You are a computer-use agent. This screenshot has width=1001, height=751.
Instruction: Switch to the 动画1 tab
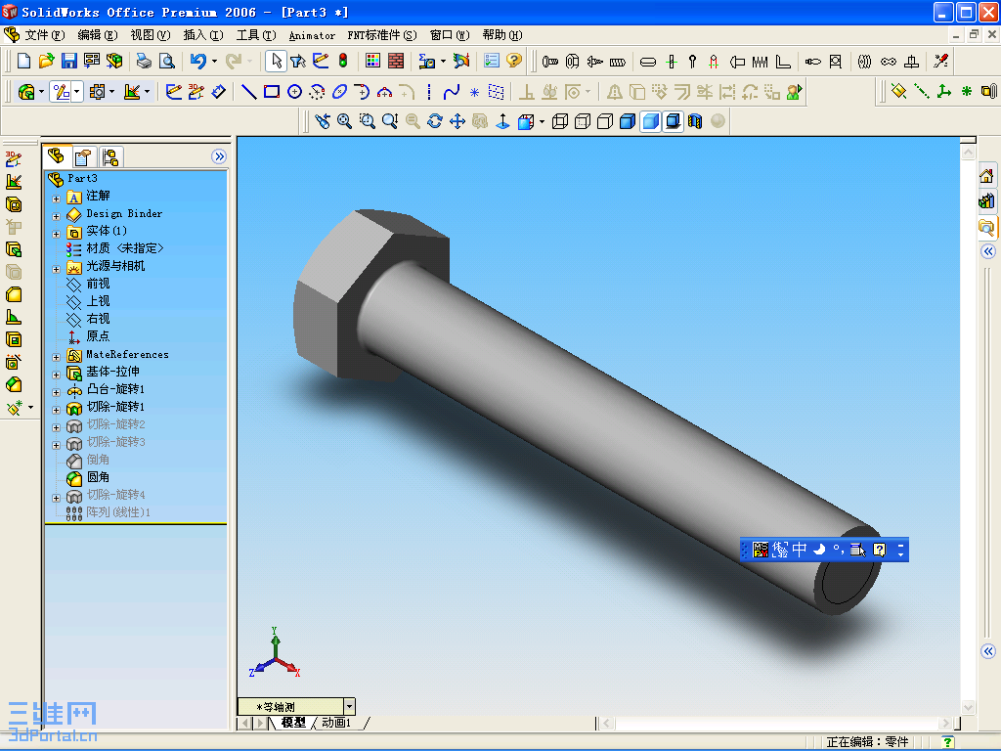336,723
